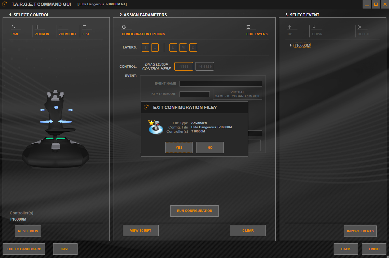Click the EVENT NAME input field
This screenshot has width=389, height=258.
(x=221, y=84)
